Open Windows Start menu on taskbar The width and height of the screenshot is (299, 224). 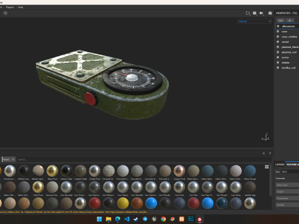tap(100, 219)
